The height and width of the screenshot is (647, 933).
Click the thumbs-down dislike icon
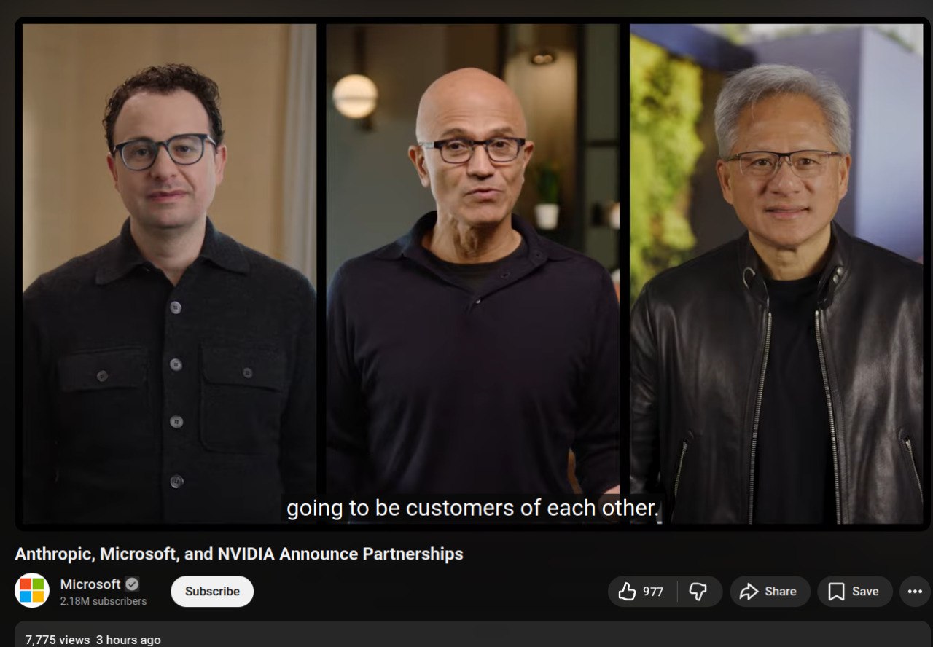click(x=698, y=592)
